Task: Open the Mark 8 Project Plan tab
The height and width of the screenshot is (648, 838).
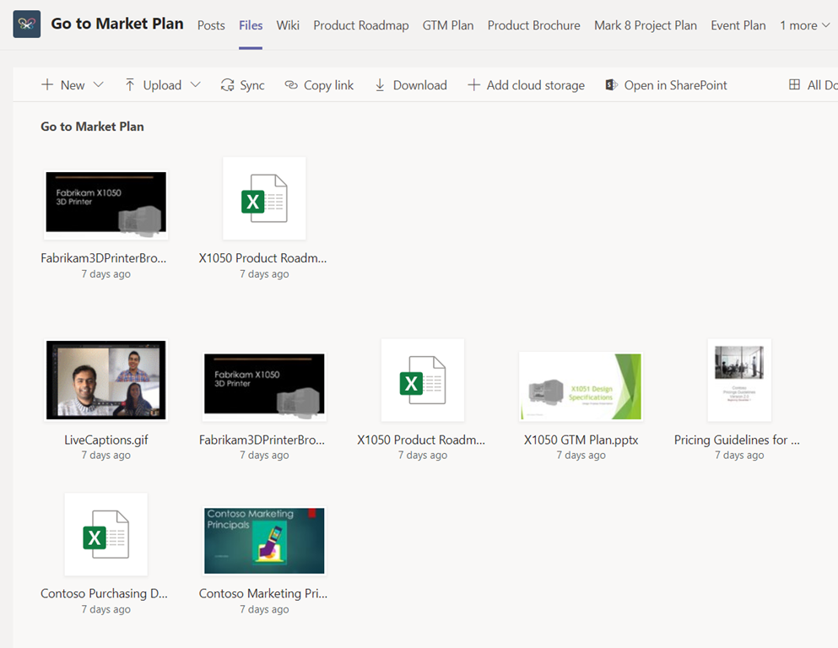Action: [646, 25]
